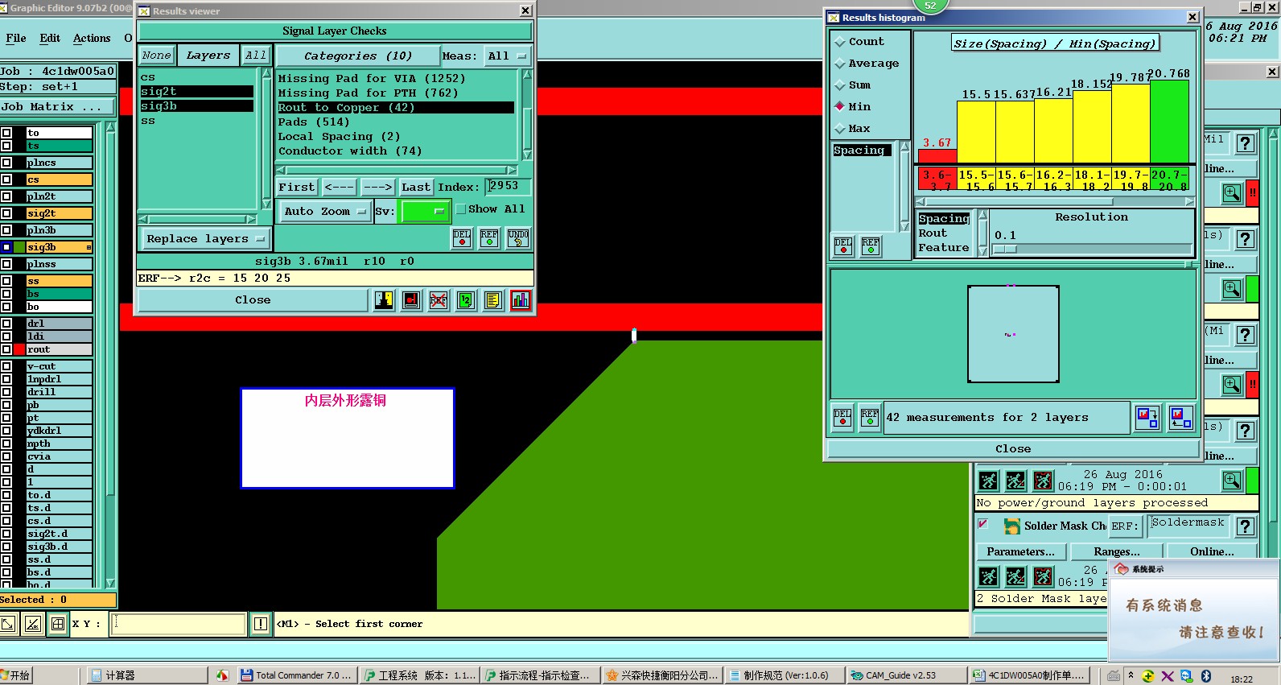Open the Sv green color dropdown
Viewport: 1281px width, 685px height.
point(425,211)
